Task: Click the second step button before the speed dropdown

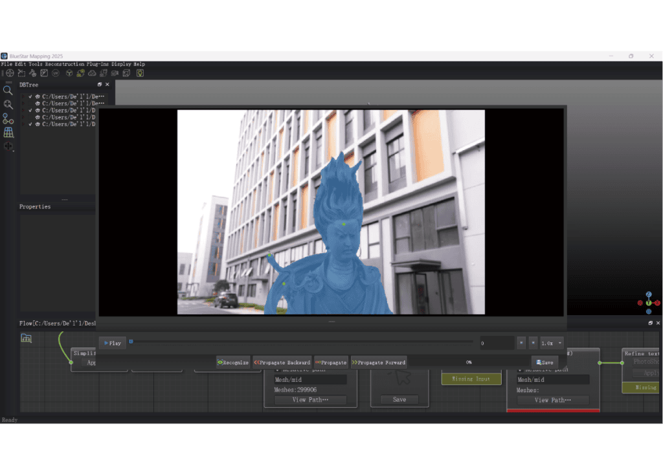Action: coord(534,343)
